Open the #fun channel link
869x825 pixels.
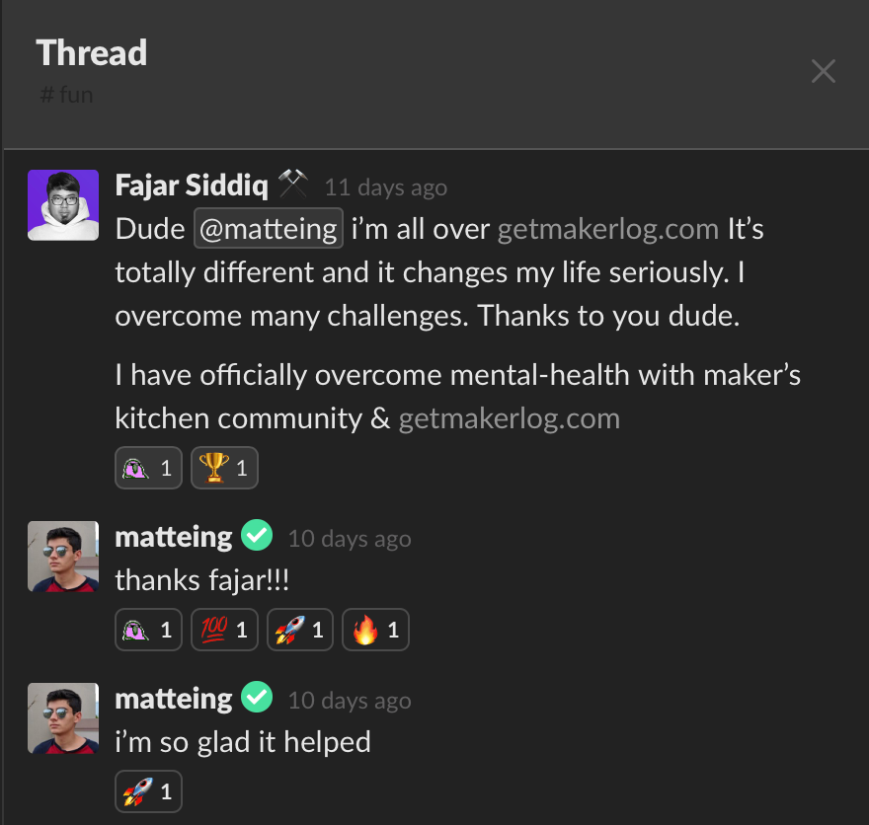coord(66,95)
